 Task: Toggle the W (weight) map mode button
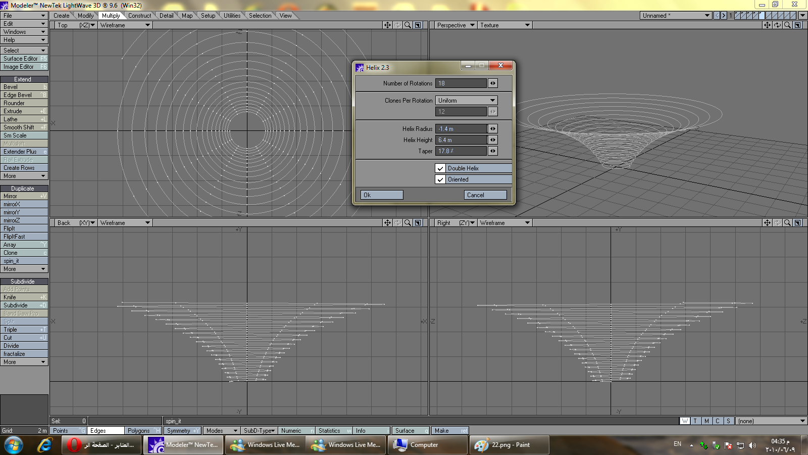coord(685,421)
